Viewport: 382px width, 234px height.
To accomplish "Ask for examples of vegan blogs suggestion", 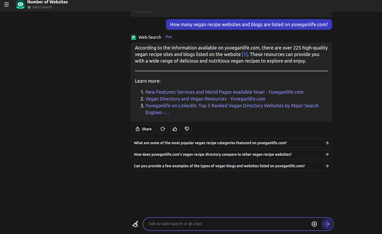I will tap(231, 166).
